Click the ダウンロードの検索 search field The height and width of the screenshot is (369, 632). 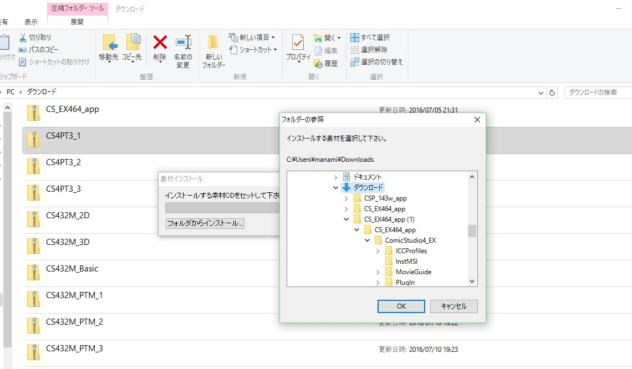598,93
